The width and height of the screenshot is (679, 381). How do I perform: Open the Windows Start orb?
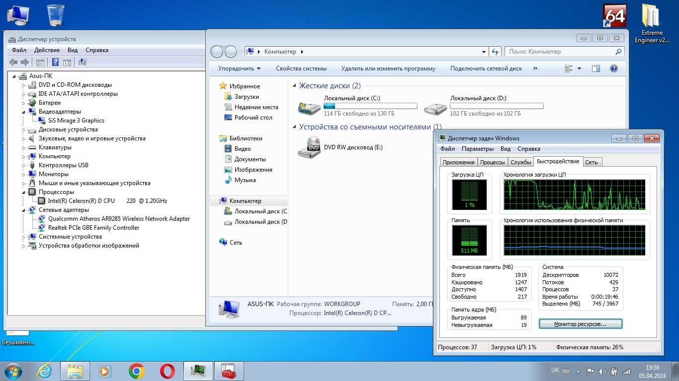(12, 371)
